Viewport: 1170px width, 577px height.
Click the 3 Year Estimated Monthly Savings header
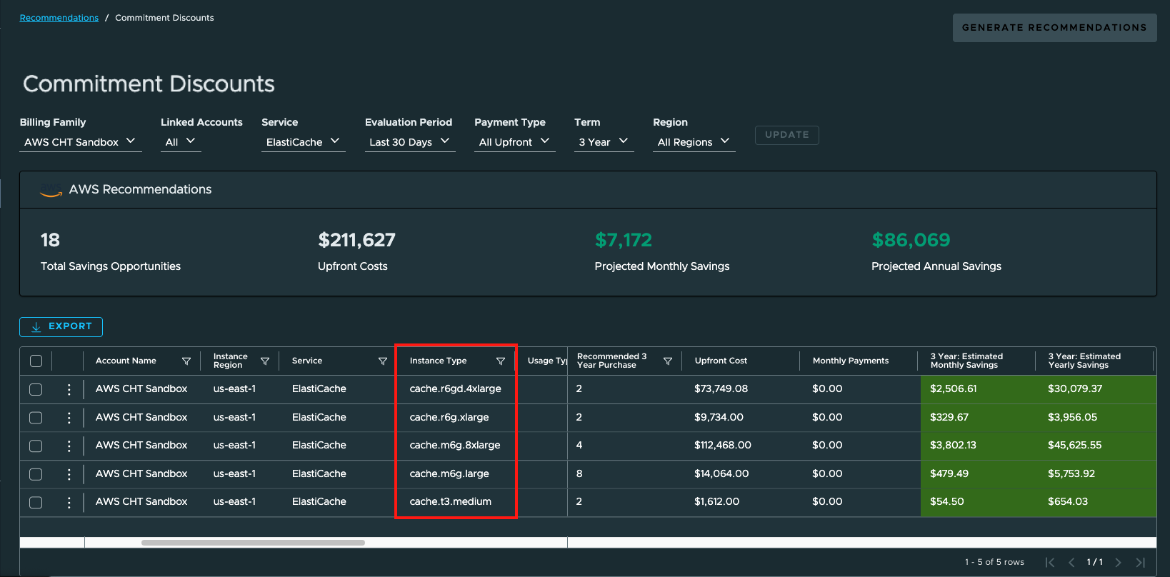click(x=966, y=361)
